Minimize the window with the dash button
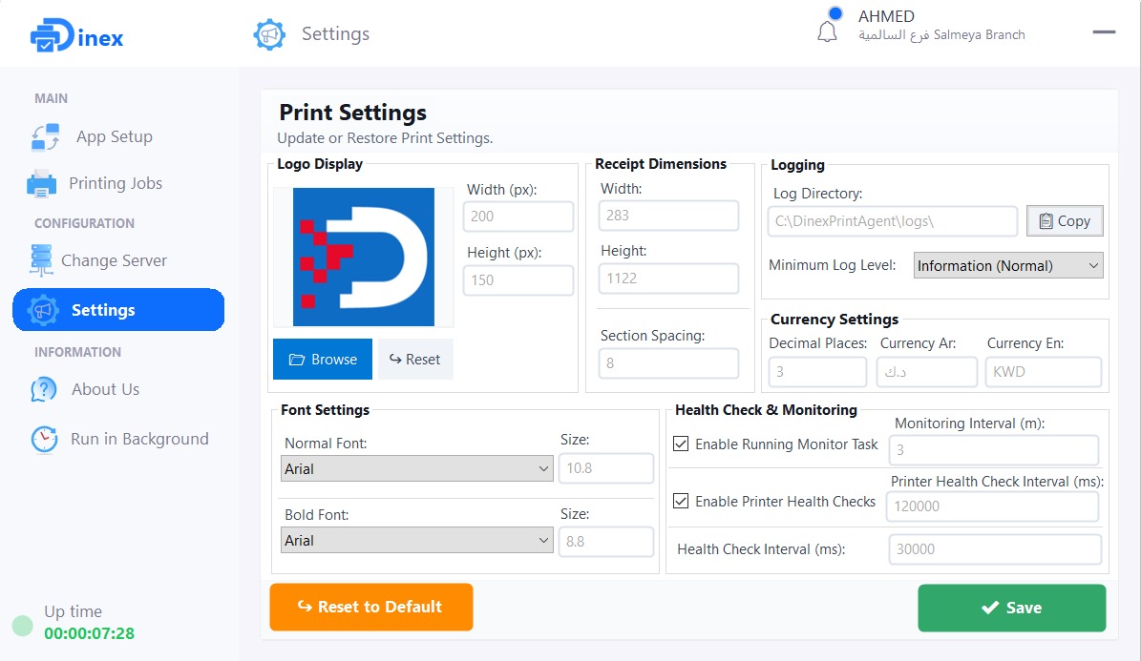This screenshot has height=661, width=1141. click(1103, 32)
